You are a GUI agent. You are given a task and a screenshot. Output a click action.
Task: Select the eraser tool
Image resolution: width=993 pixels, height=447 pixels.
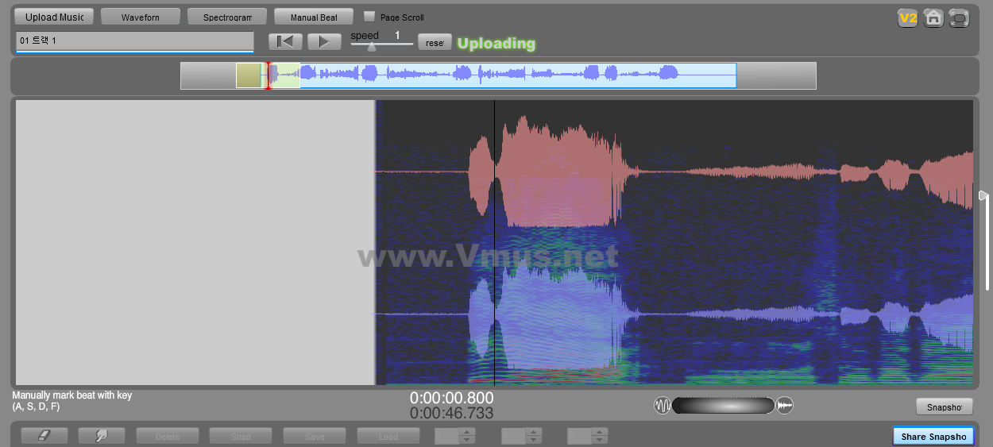point(44,436)
